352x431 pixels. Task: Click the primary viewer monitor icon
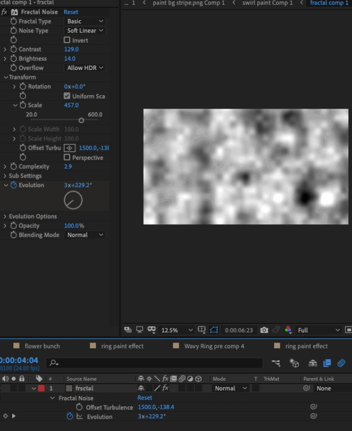click(140, 330)
